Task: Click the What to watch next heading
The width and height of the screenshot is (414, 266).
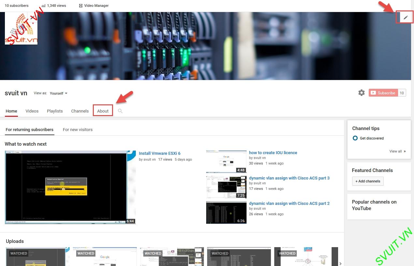Action: pyautogui.click(x=26, y=144)
